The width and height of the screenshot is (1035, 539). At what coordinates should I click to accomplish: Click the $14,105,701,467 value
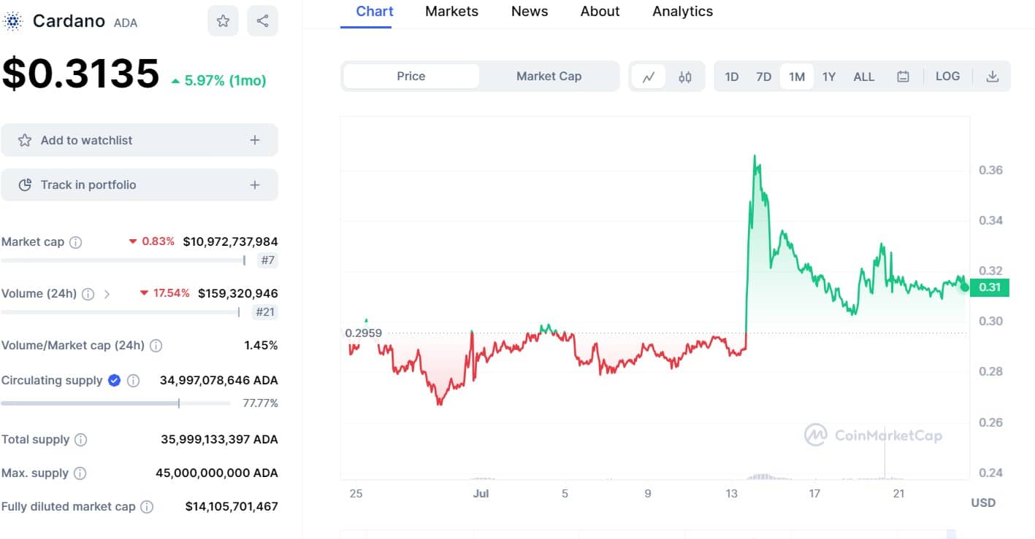click(x=232, y=506)
